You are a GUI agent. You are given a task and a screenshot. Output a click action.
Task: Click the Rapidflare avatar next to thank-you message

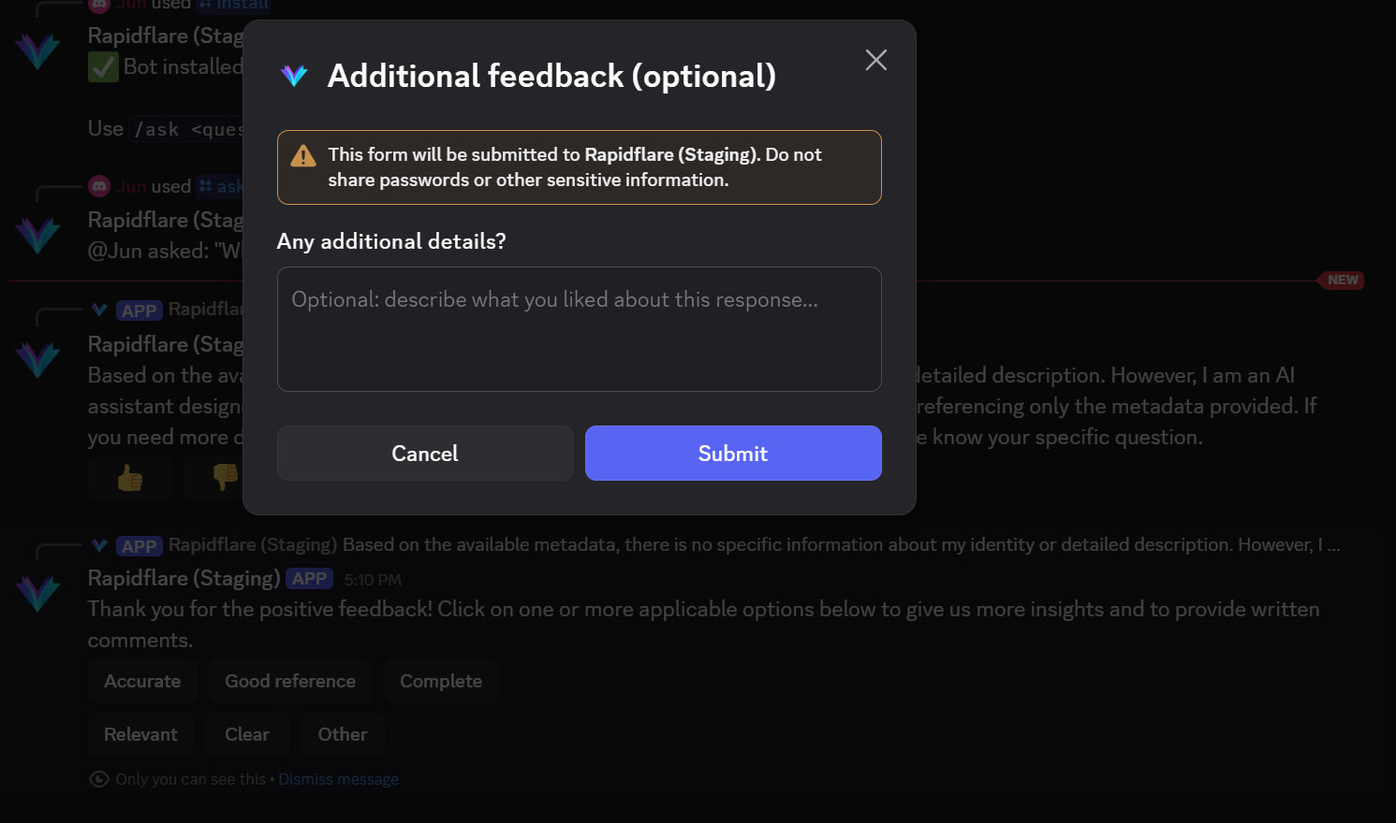click(38, 593)
